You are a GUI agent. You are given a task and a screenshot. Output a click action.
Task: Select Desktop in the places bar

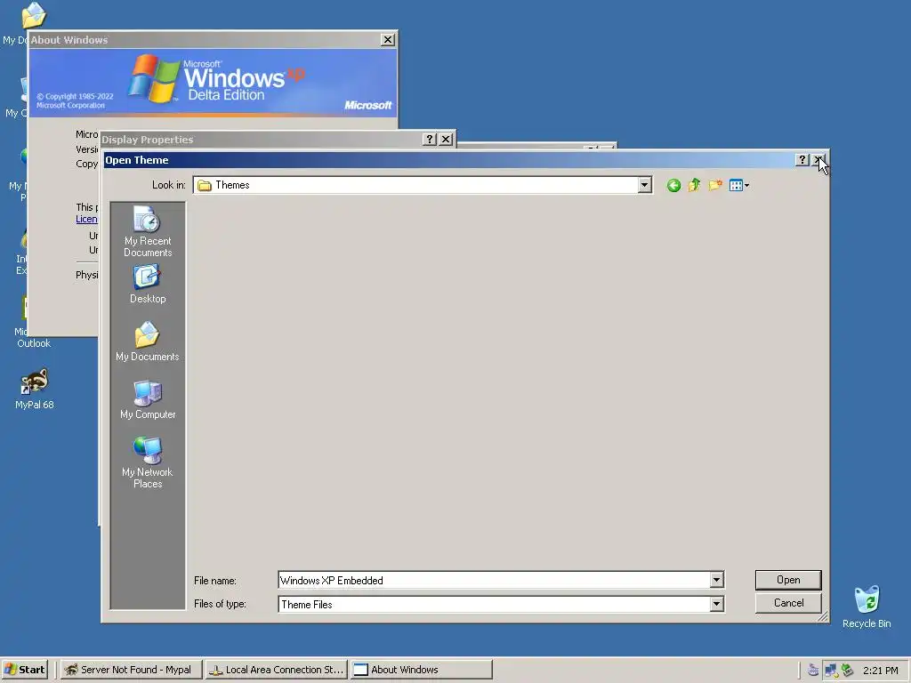[x=148, y=284]
